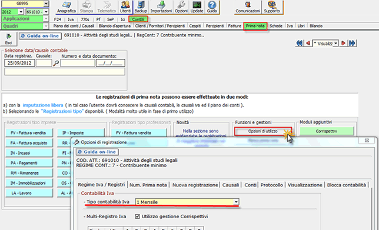This screenshot has height=230, width=379.
Task: Expand Tipo contabilità Iva dropdown
Action: (236, 202)
